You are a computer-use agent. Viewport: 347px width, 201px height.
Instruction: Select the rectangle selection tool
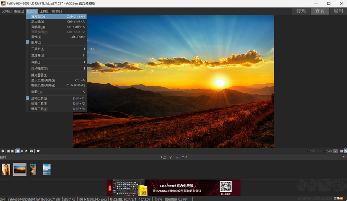click(x=22, y=151)
